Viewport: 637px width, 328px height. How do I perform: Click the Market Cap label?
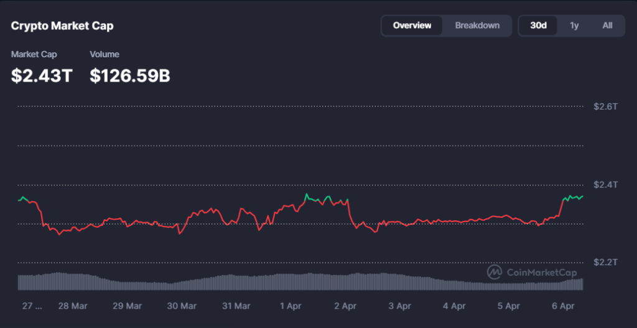[34, 55]
